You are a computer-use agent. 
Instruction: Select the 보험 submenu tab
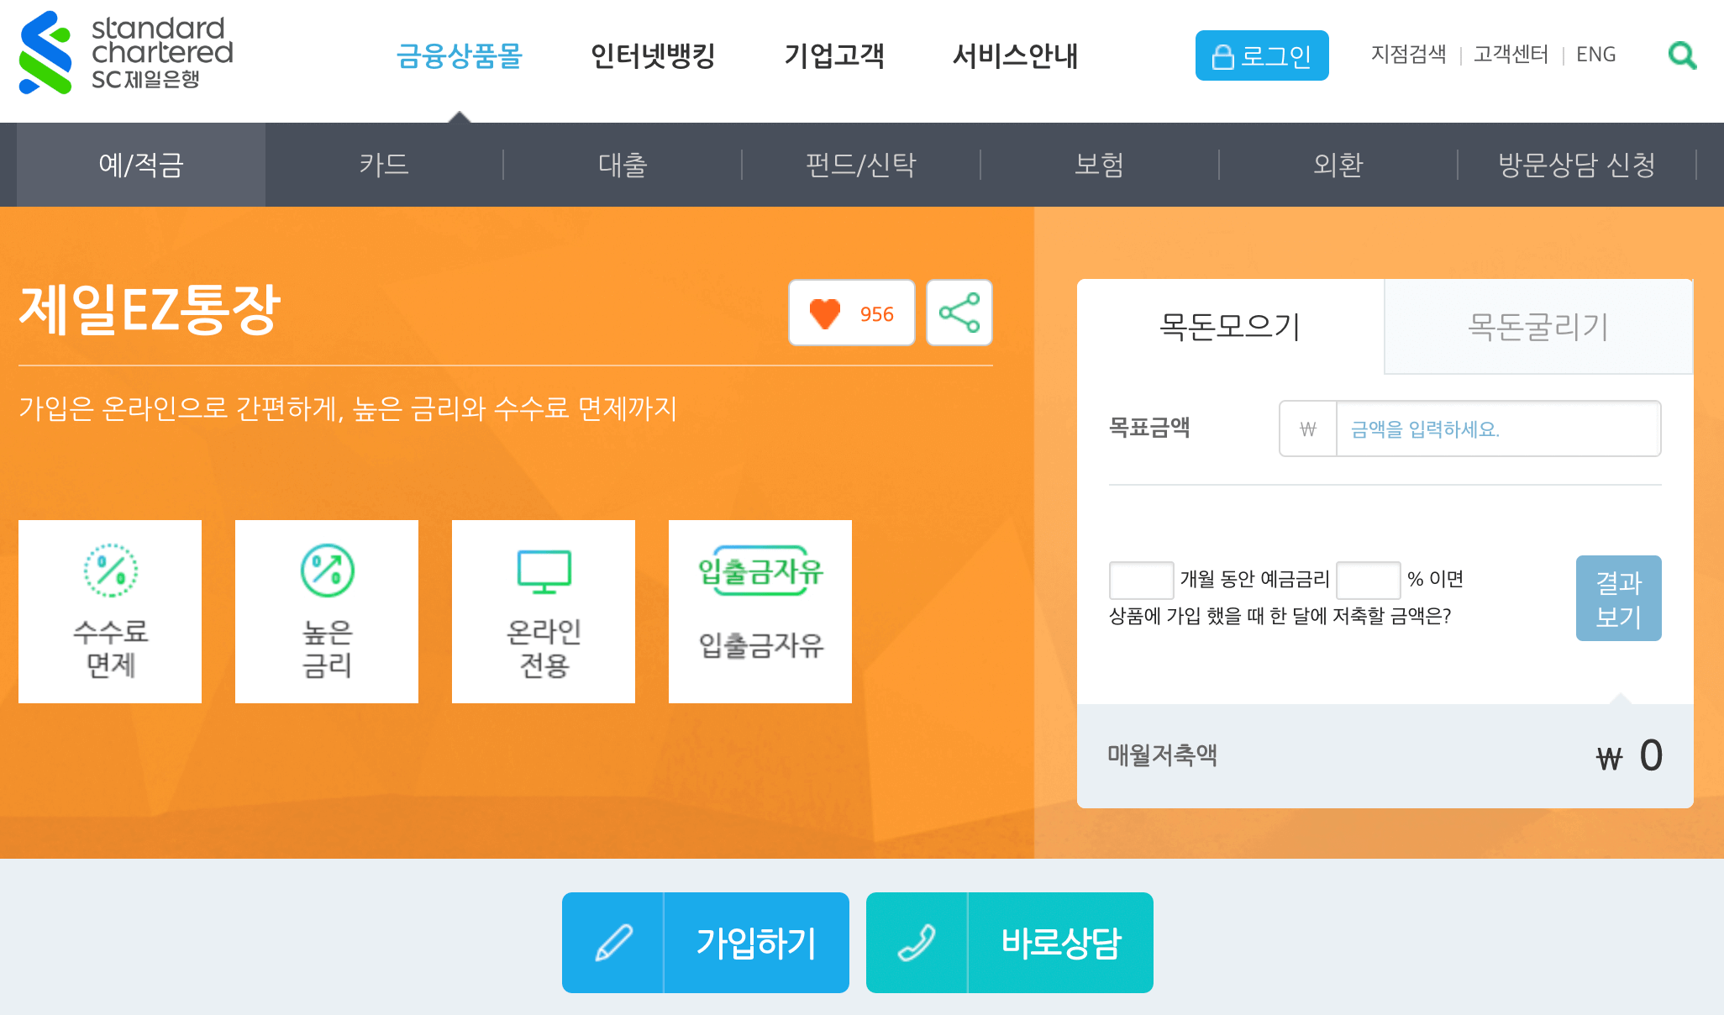1100,165
